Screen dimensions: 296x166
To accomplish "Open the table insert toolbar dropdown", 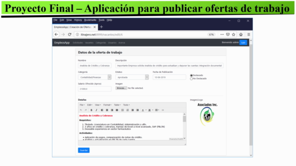I will click(x=157, y=110).
